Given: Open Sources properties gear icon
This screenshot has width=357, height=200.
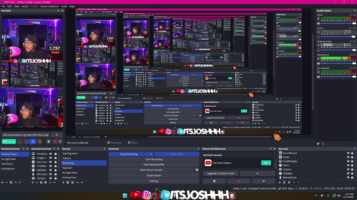Looking at the screenshot, I should click(x=289, y=182).
